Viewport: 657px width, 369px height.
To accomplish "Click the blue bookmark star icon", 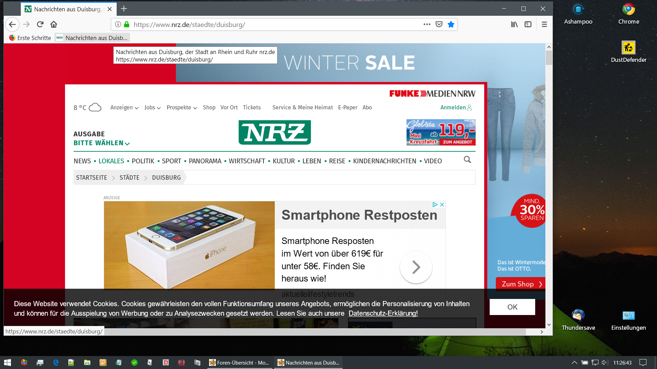I will [451, 24].
